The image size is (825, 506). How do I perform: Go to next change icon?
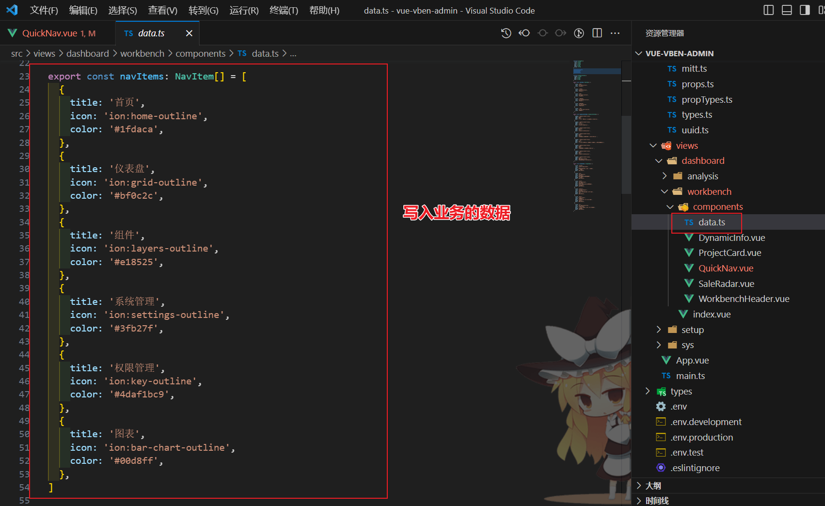[x=561, y=33]
